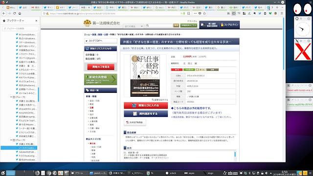Follow the ホーム breadcrumb link
Viewport: 313px width, 176px height.
87,35
